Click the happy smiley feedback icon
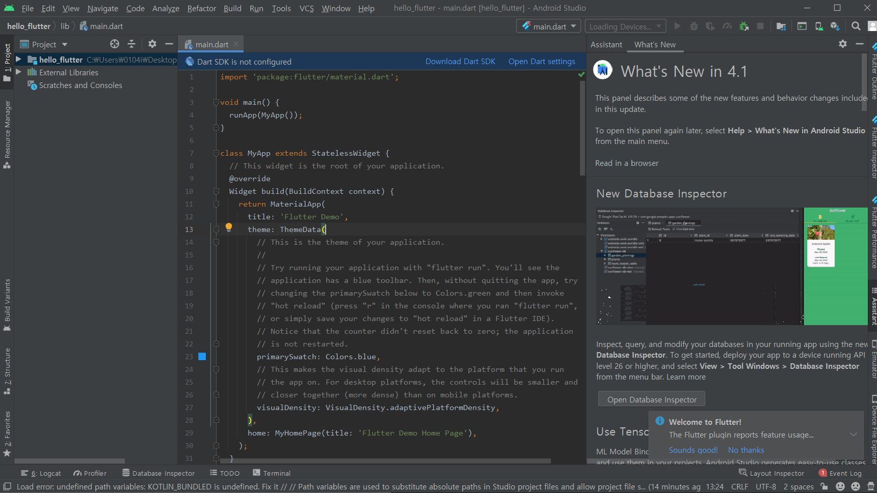877x493 pixels. [840, 486]
